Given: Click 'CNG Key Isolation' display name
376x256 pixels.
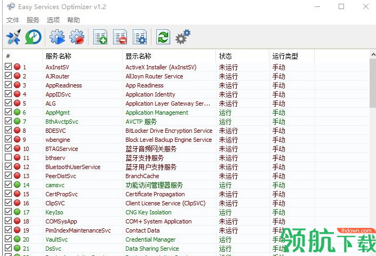Looking at the screenshot, I should click(148, 212).
